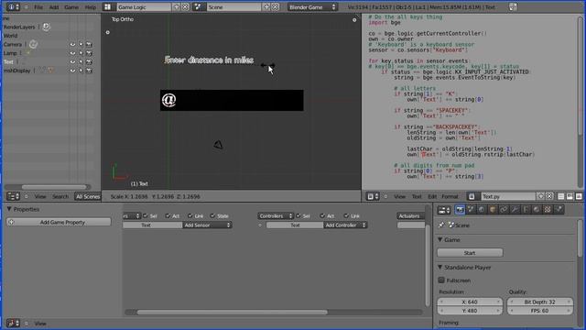Toggle selectability of the Text object
Image resolution: width=586 pixels, height=330 pixels.
pos(81,61)
